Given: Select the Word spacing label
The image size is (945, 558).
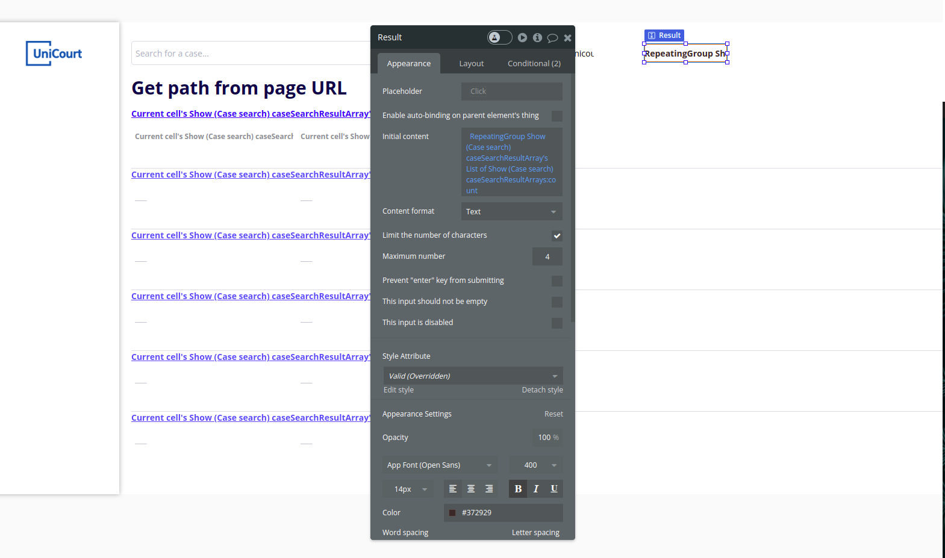Looking at the screenshot, I should point(405,533).
